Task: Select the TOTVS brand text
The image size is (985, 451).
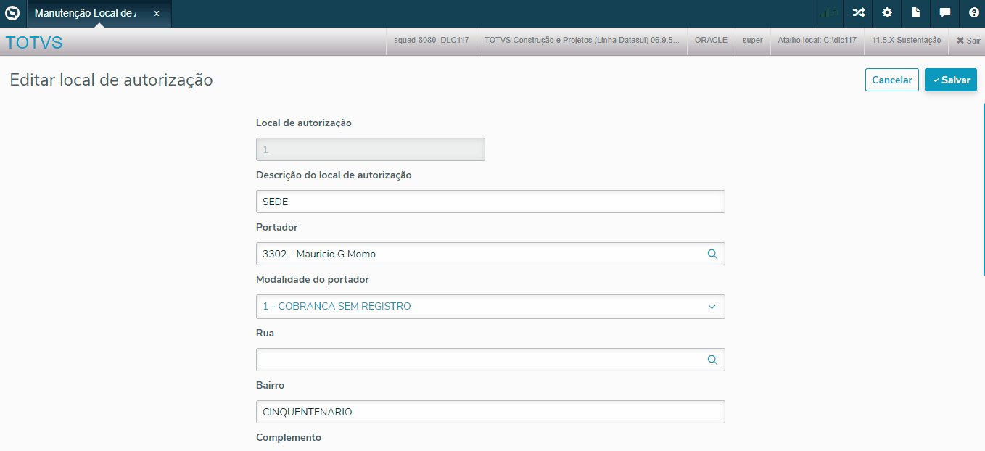Action: pyautogui.click(x=34, y=42)
